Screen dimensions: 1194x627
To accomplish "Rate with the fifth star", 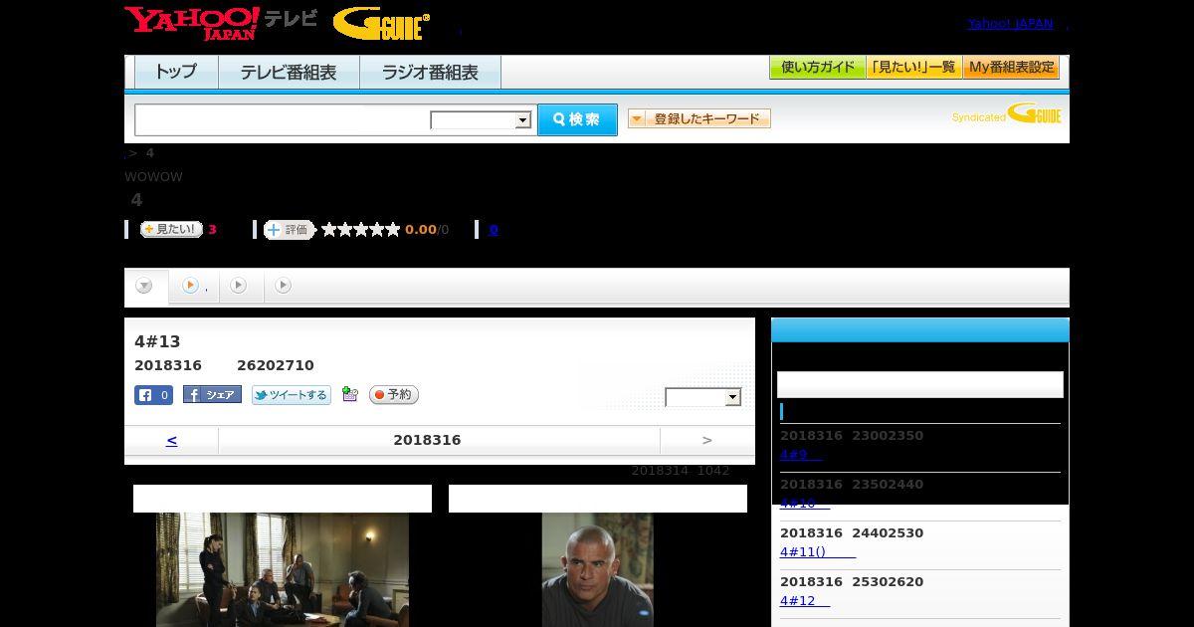I will [393, 230].
